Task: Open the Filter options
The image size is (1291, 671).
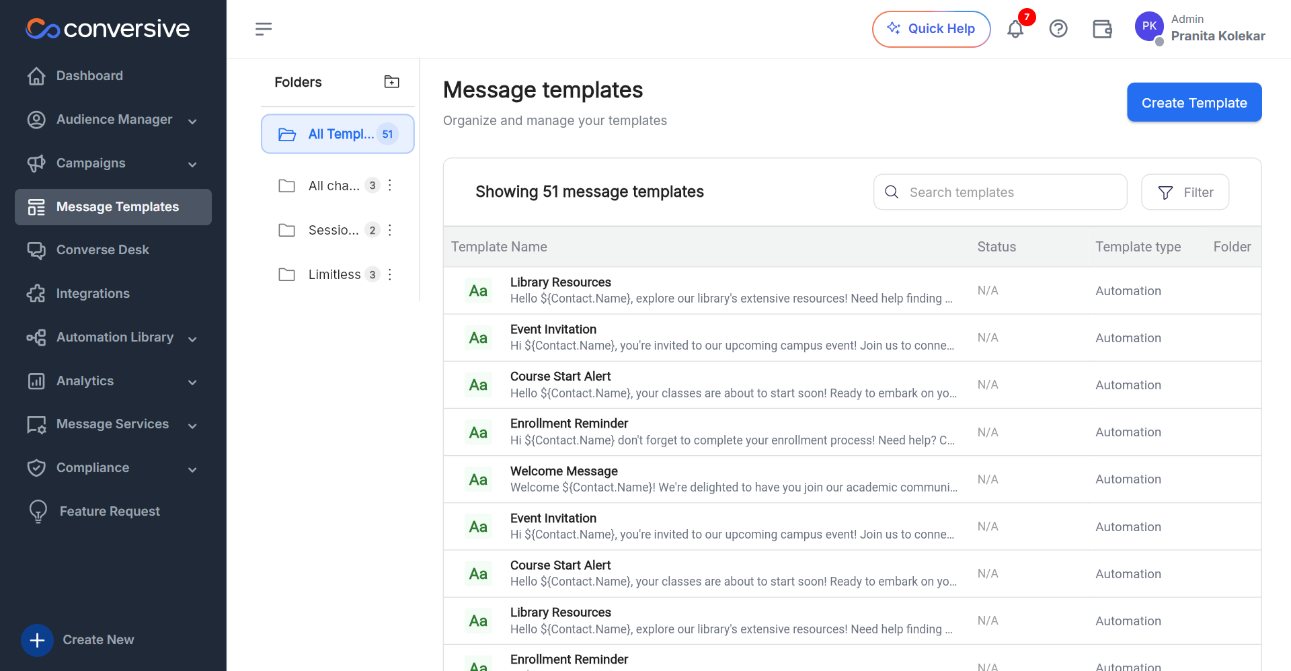Action: 1185,192
